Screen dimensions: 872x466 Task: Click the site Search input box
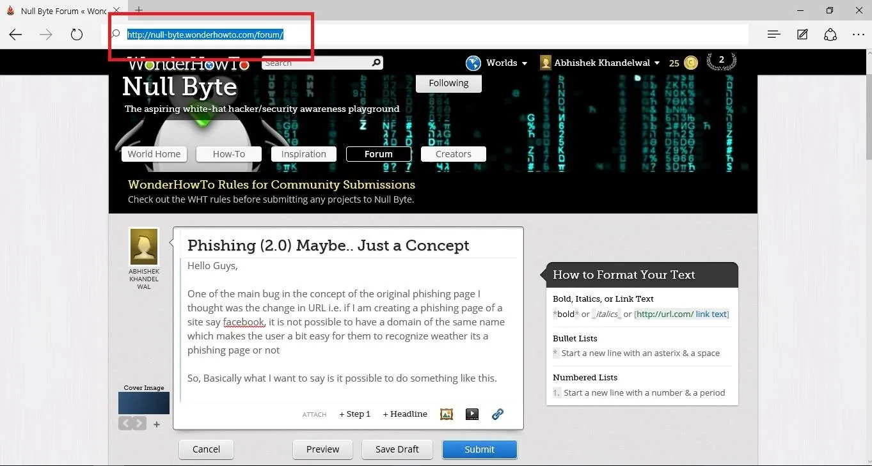[316, 63]
